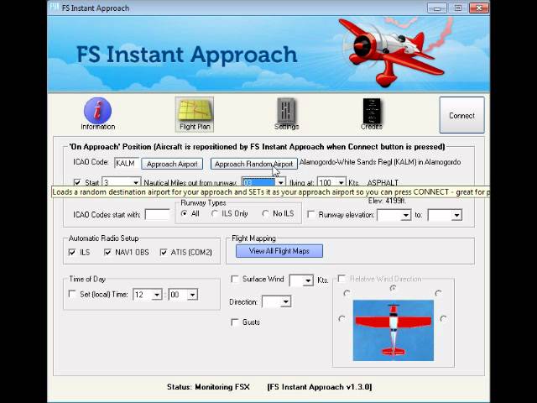This screenshot has height=403, width=537.
Task: Click the Approach Airport button
Action: click(x=172, y=164)
